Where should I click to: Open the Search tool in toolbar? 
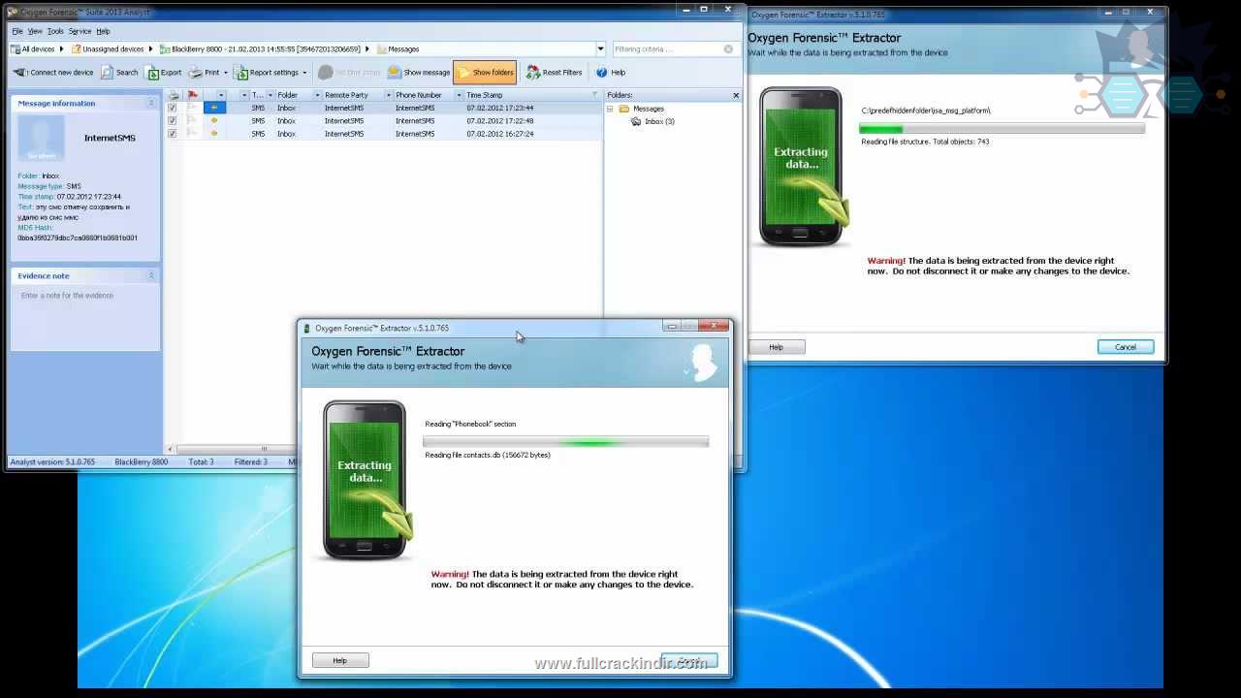tap(119, 72)
